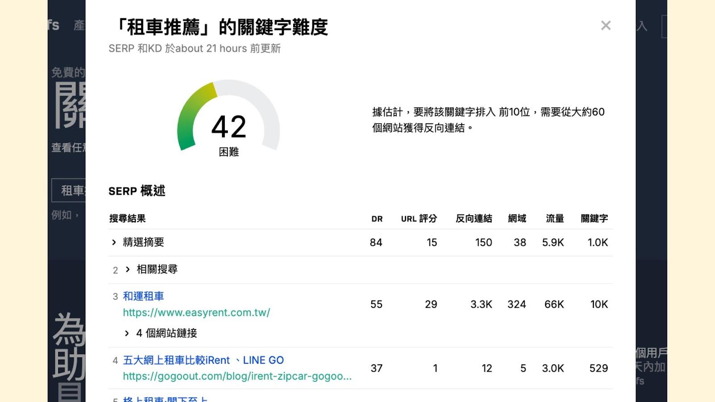Click DR value 84 in 精選摘要 row
This screenshot has height=402, width=715.
tap(376, 243)
